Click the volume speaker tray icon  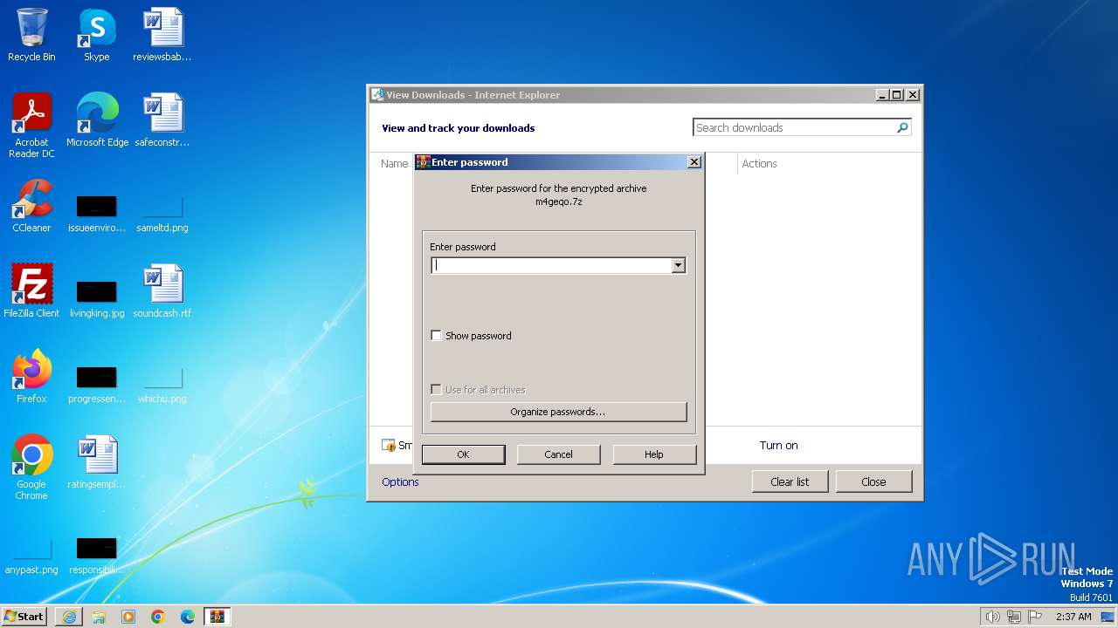point(992,617)
